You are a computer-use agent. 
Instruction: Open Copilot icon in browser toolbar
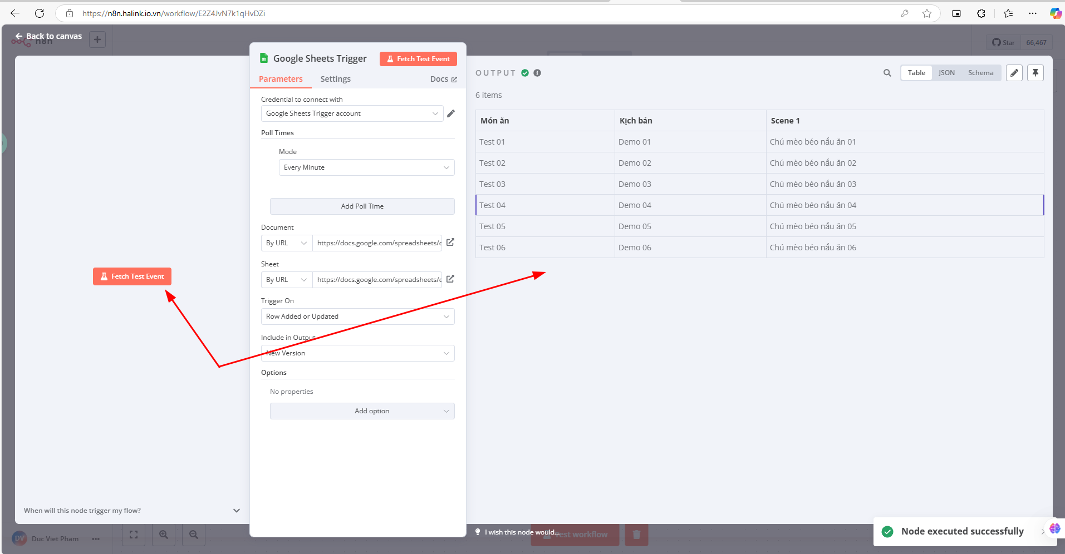[1056, 13]
